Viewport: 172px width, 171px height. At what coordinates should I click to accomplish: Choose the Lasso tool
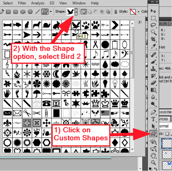click(153, 25)
